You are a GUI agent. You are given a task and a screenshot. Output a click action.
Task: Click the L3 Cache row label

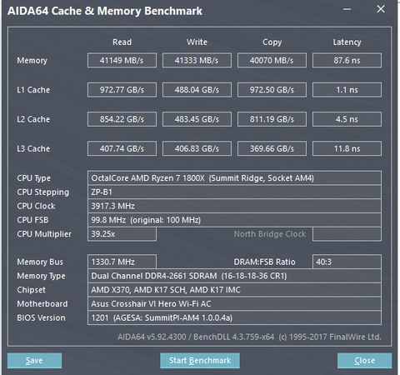(33, 148)
